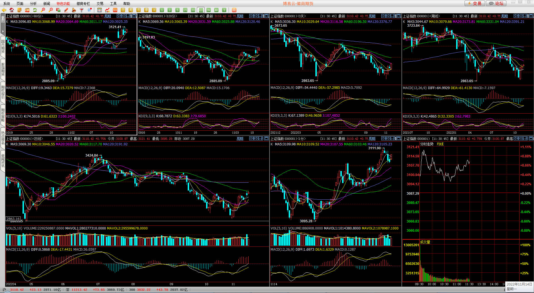Switch period to 季 quarterly button

(x=146, y=10)
